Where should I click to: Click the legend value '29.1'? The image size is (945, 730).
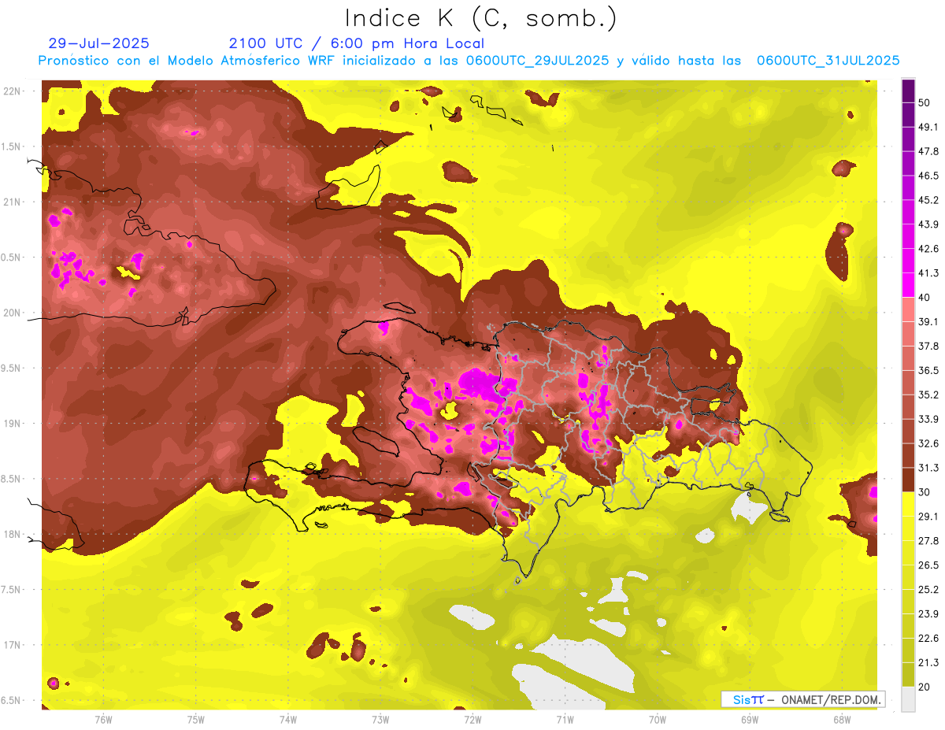[928, 517]
